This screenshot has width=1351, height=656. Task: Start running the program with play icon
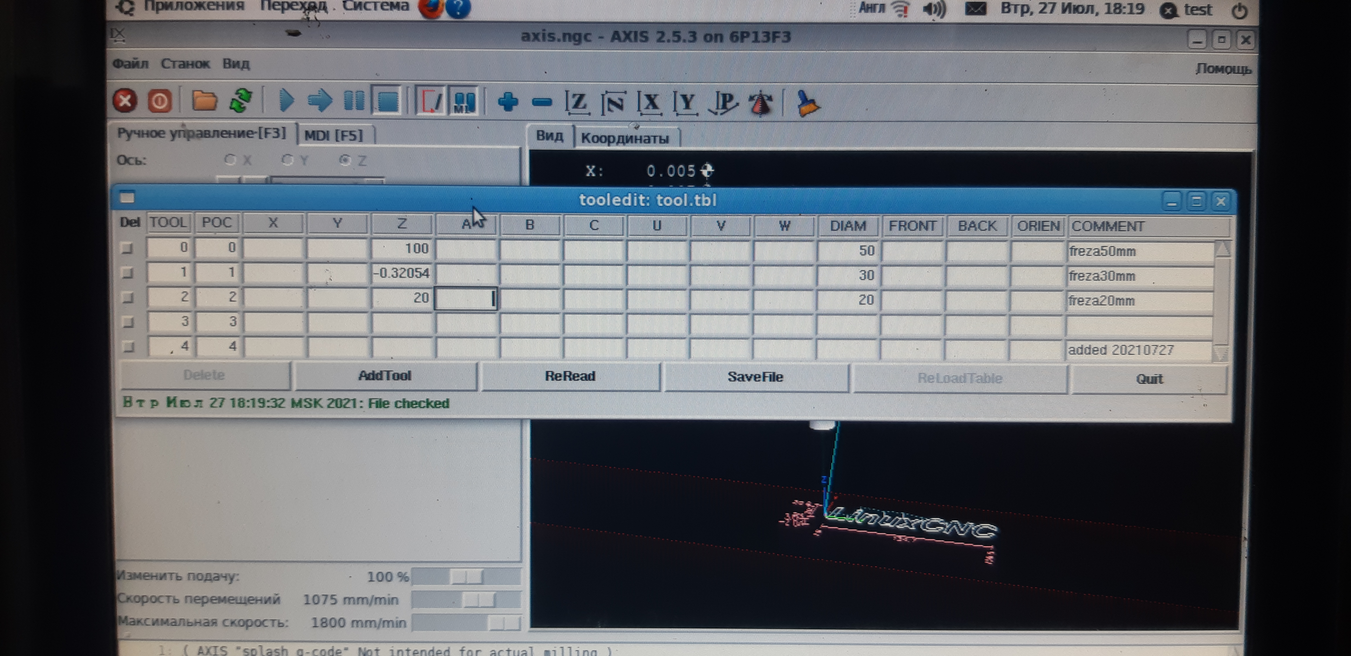(x=286, y=101)
